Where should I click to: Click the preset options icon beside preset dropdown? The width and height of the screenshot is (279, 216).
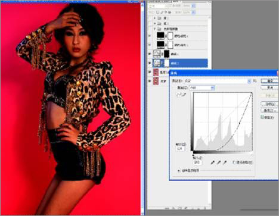[x=255, y=81]
